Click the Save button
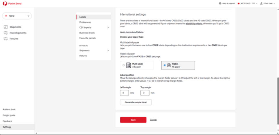 [133, 120]
